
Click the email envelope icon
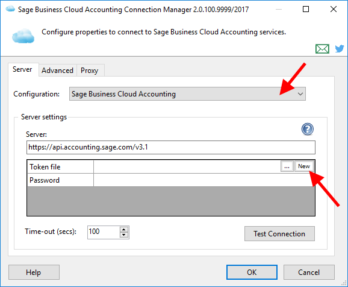[322, 49]
